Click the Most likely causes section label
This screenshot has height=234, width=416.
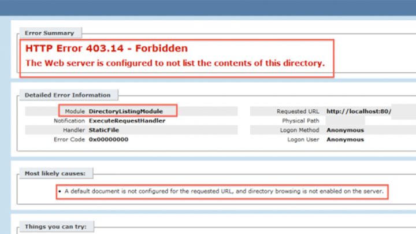click(x=55, y=173)
